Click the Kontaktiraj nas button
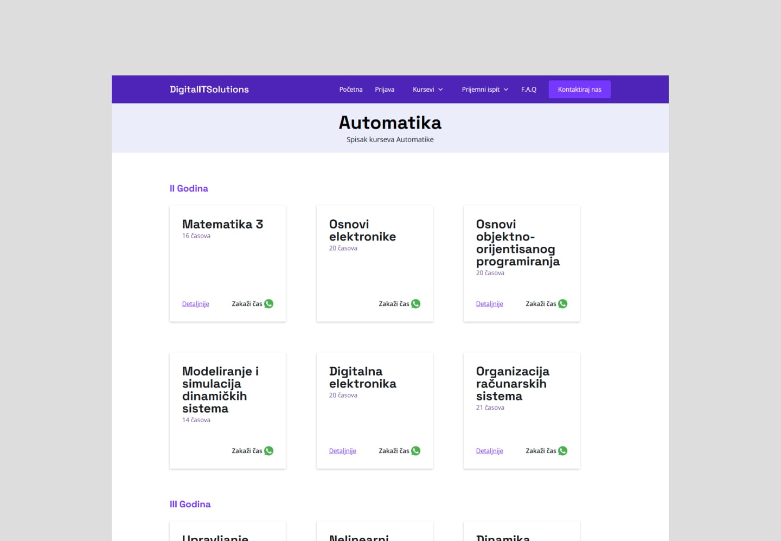 coord(580,90)
